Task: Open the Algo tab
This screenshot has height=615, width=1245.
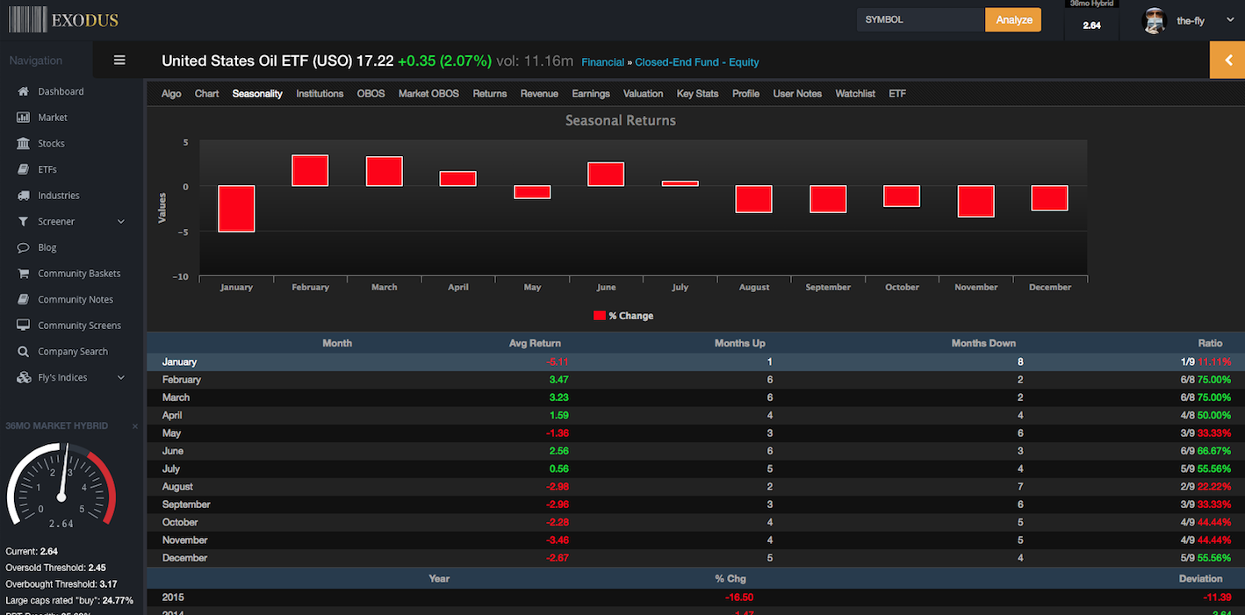Action: pyautogui.click(x=171, y=94)
